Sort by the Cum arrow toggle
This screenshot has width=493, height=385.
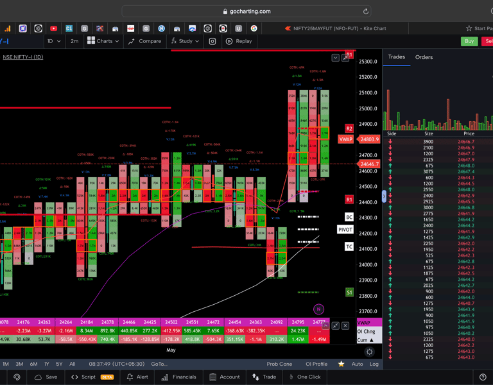pyautogui.click(x=371, y=340)
